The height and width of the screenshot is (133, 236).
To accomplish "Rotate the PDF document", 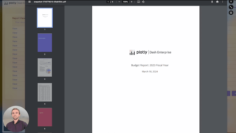I will coord(143,2).
